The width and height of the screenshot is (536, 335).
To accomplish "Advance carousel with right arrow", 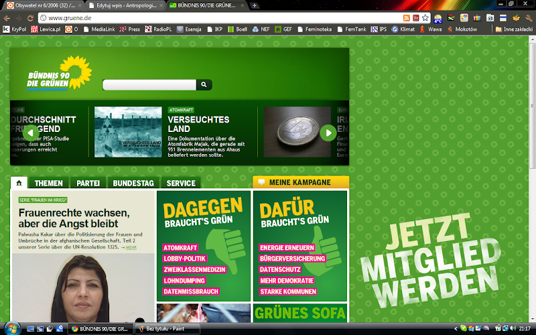I will pyautogui.click(x=328, y=133).
